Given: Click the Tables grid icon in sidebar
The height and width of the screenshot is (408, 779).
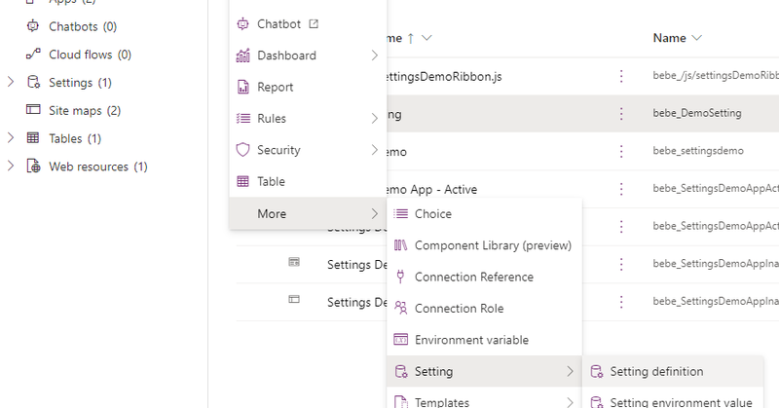Looking at the screenshot, I should click(x=33, y=137).
